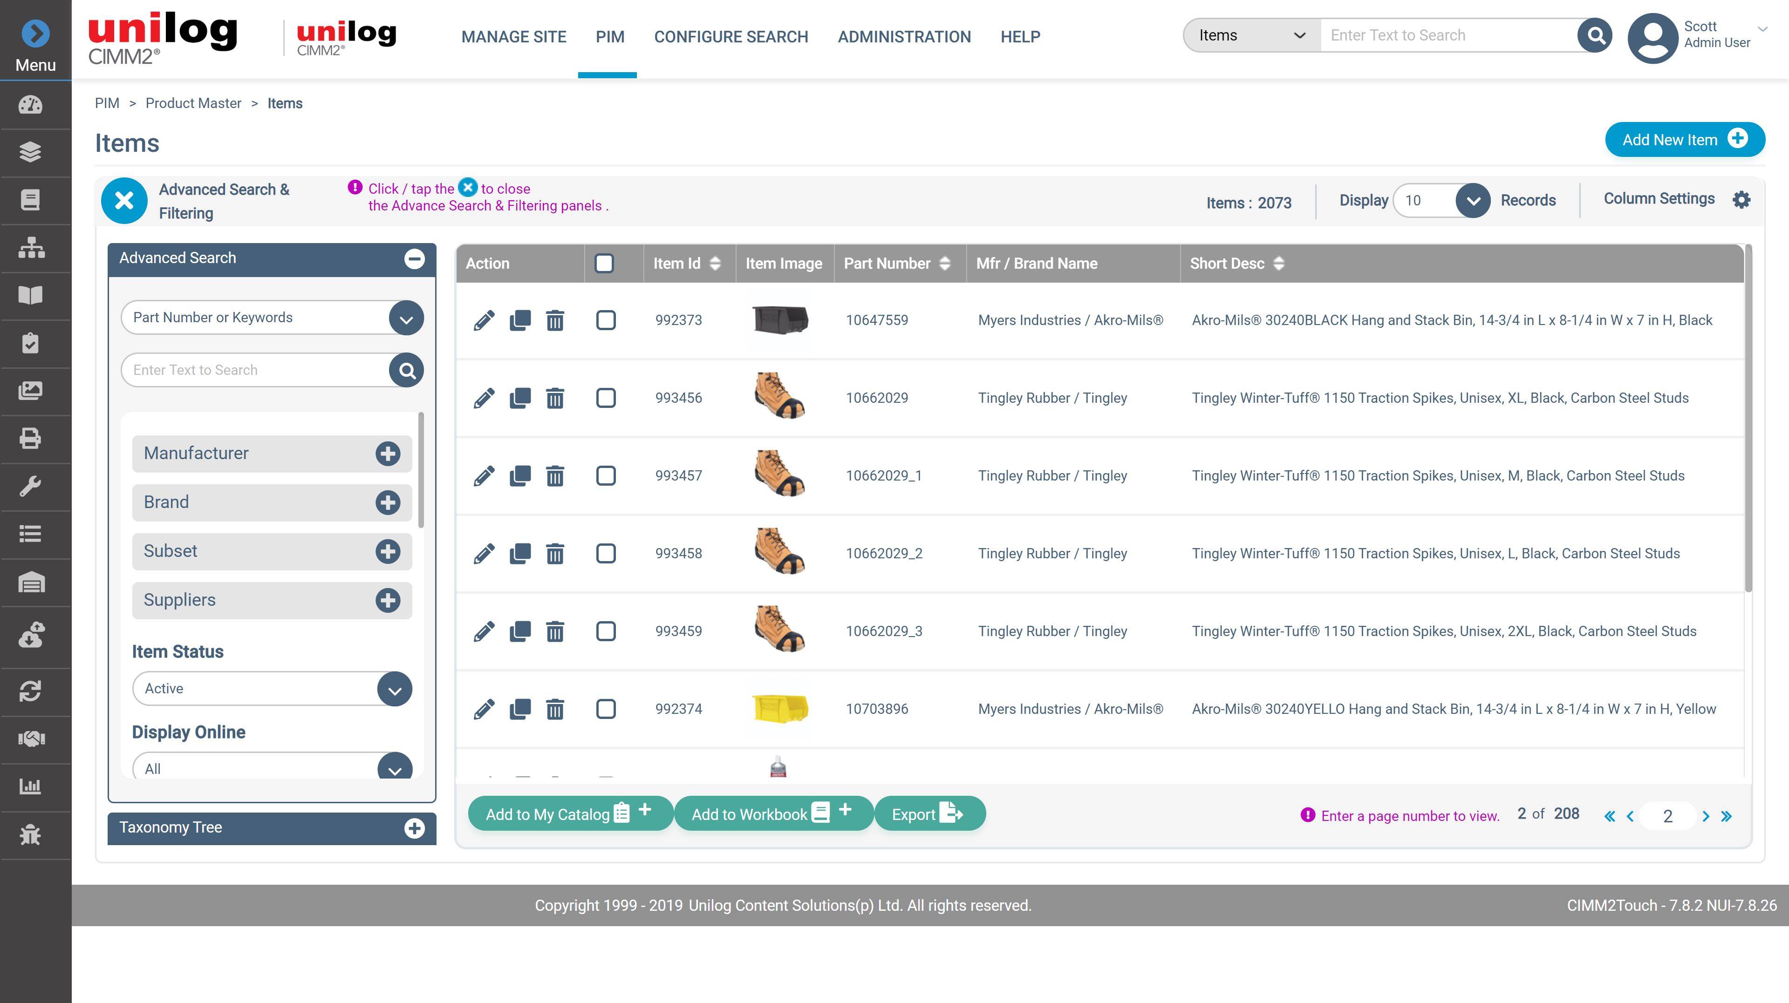Check the select-all checkbox in table header
This screenshot has width=1789, height=1003.
605,263
